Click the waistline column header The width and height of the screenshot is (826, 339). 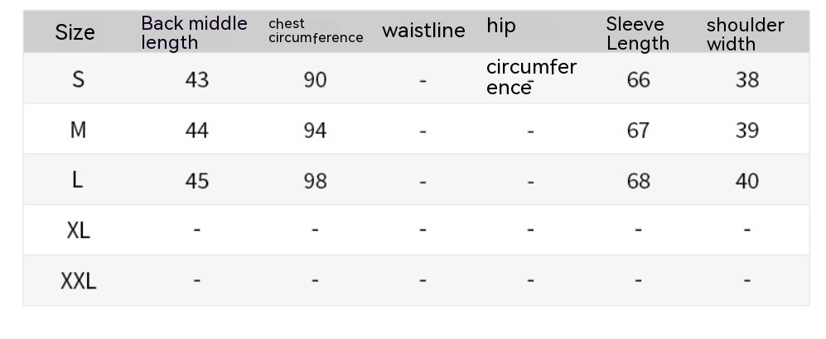[x=423, y=31]
